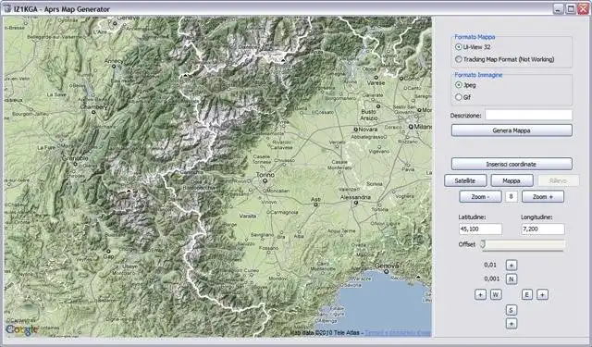Select Tracking Map Format (Not Working) option
The width and height of the screenshot is (592, 347).
[x=505, y=59]
